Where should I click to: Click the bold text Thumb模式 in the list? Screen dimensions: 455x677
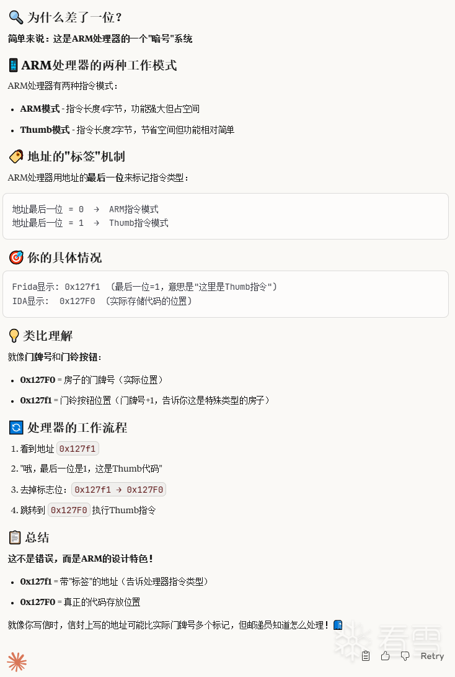[x=45, y=130]
